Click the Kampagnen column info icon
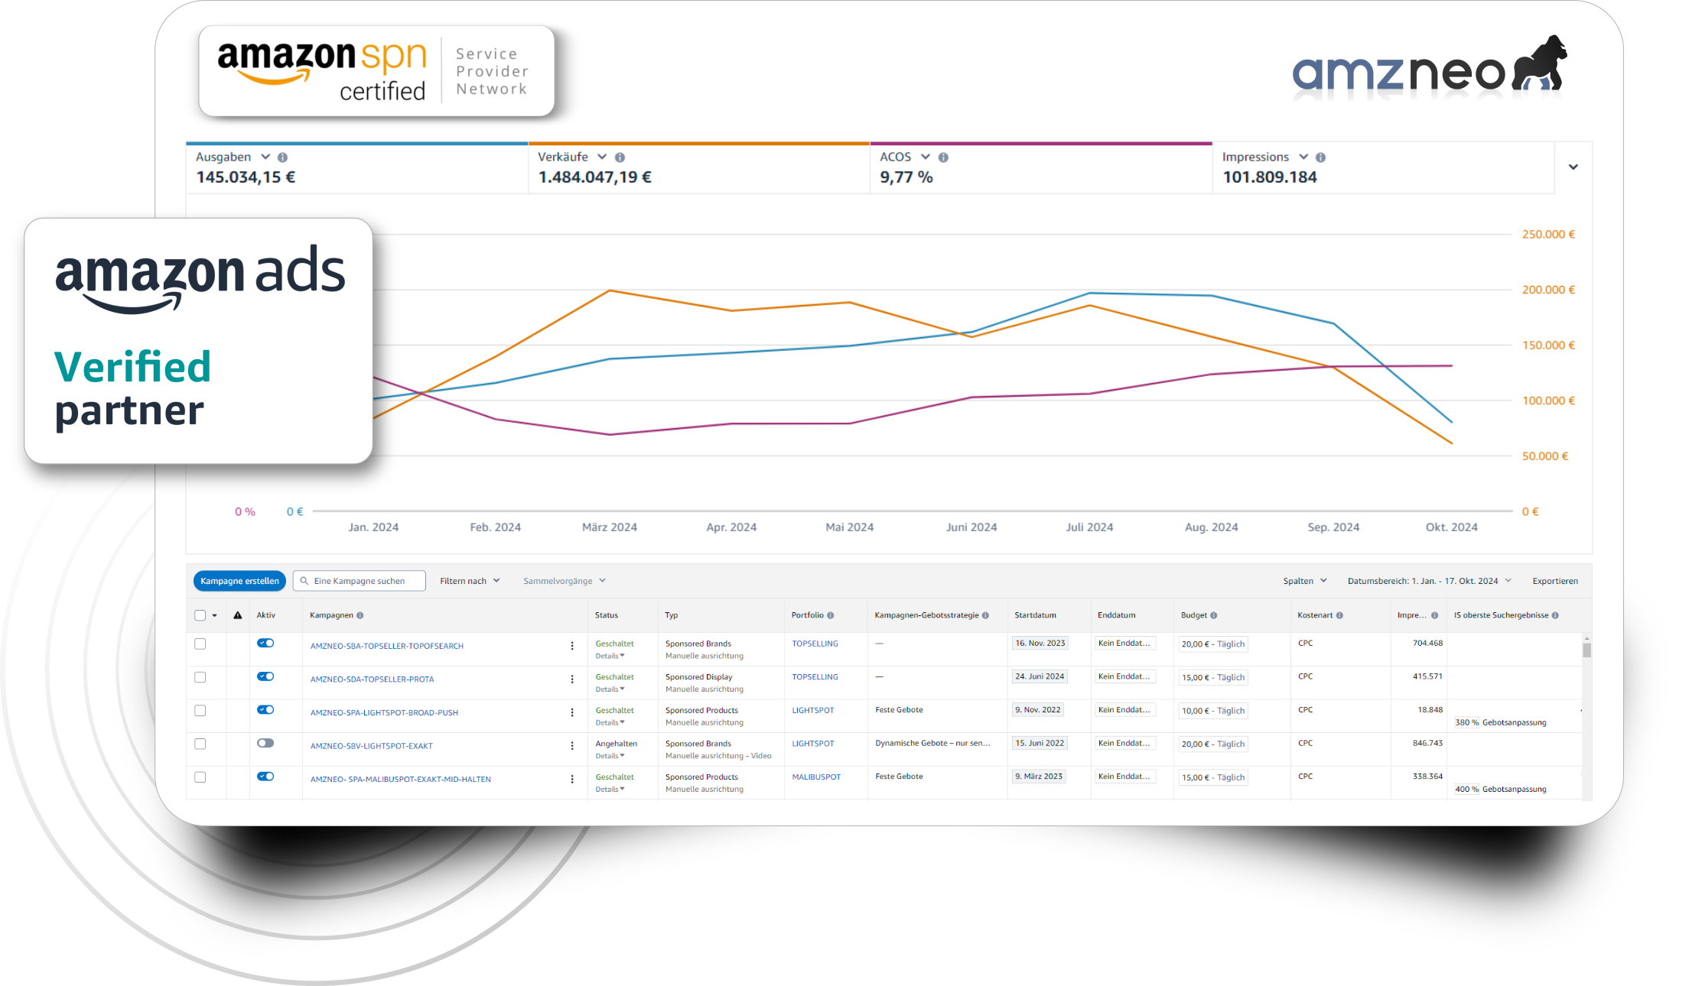Image resolution: width=1689 pixels, height=986 pixels. [360, 615]
